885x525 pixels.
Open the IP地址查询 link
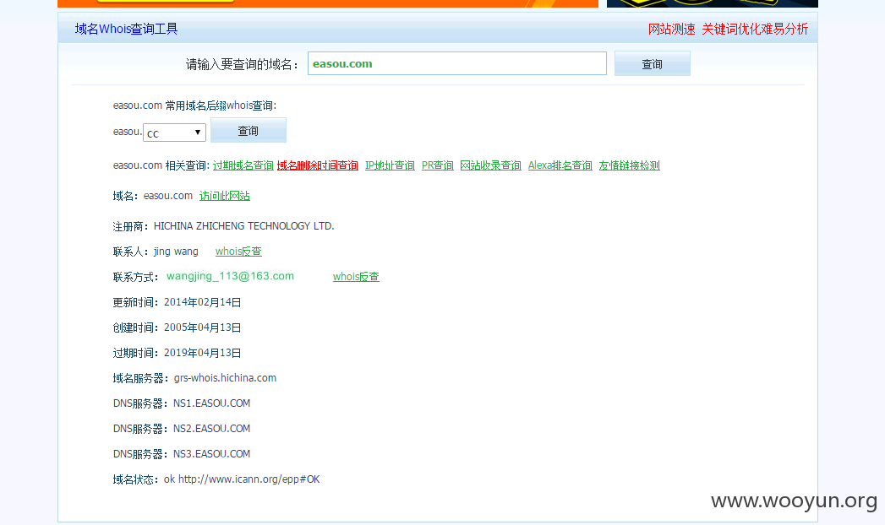(390, 165)
